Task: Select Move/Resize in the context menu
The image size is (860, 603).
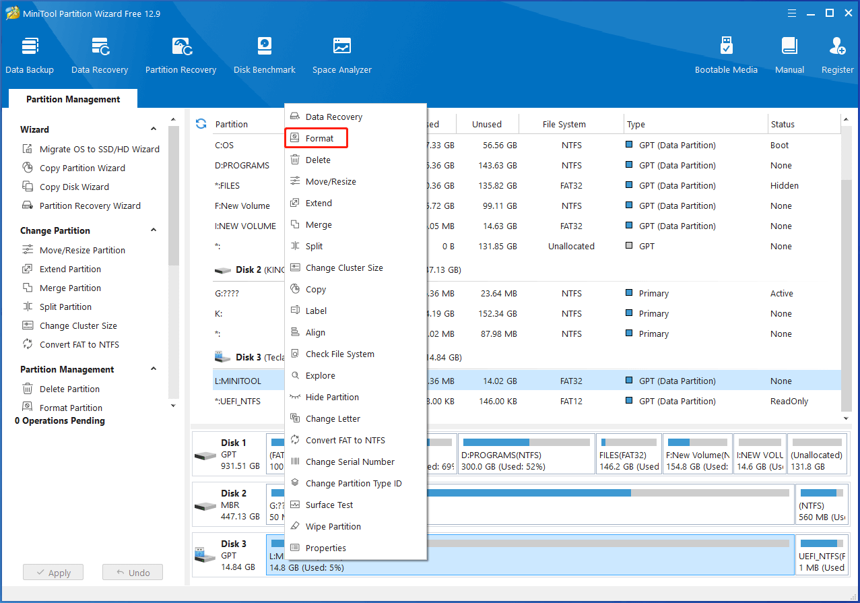Action: pos(356,181)
